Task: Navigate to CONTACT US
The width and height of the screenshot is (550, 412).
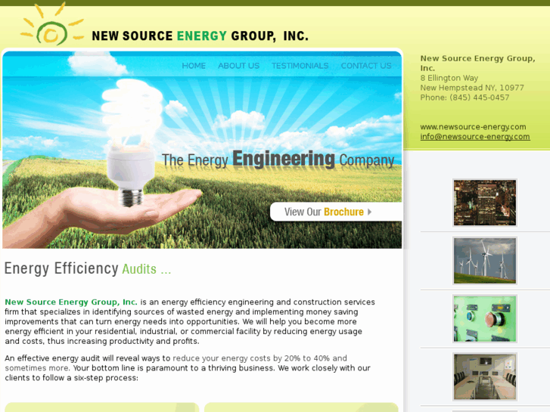Action: pos(366,66)
